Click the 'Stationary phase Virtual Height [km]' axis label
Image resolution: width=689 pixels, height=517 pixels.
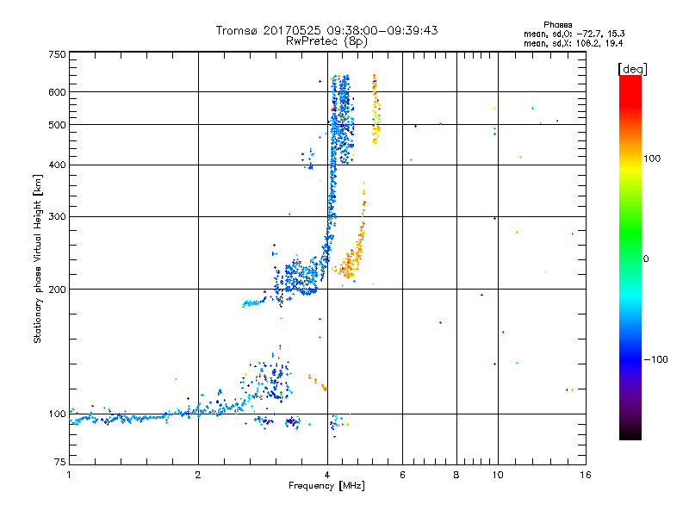(37, 258)
